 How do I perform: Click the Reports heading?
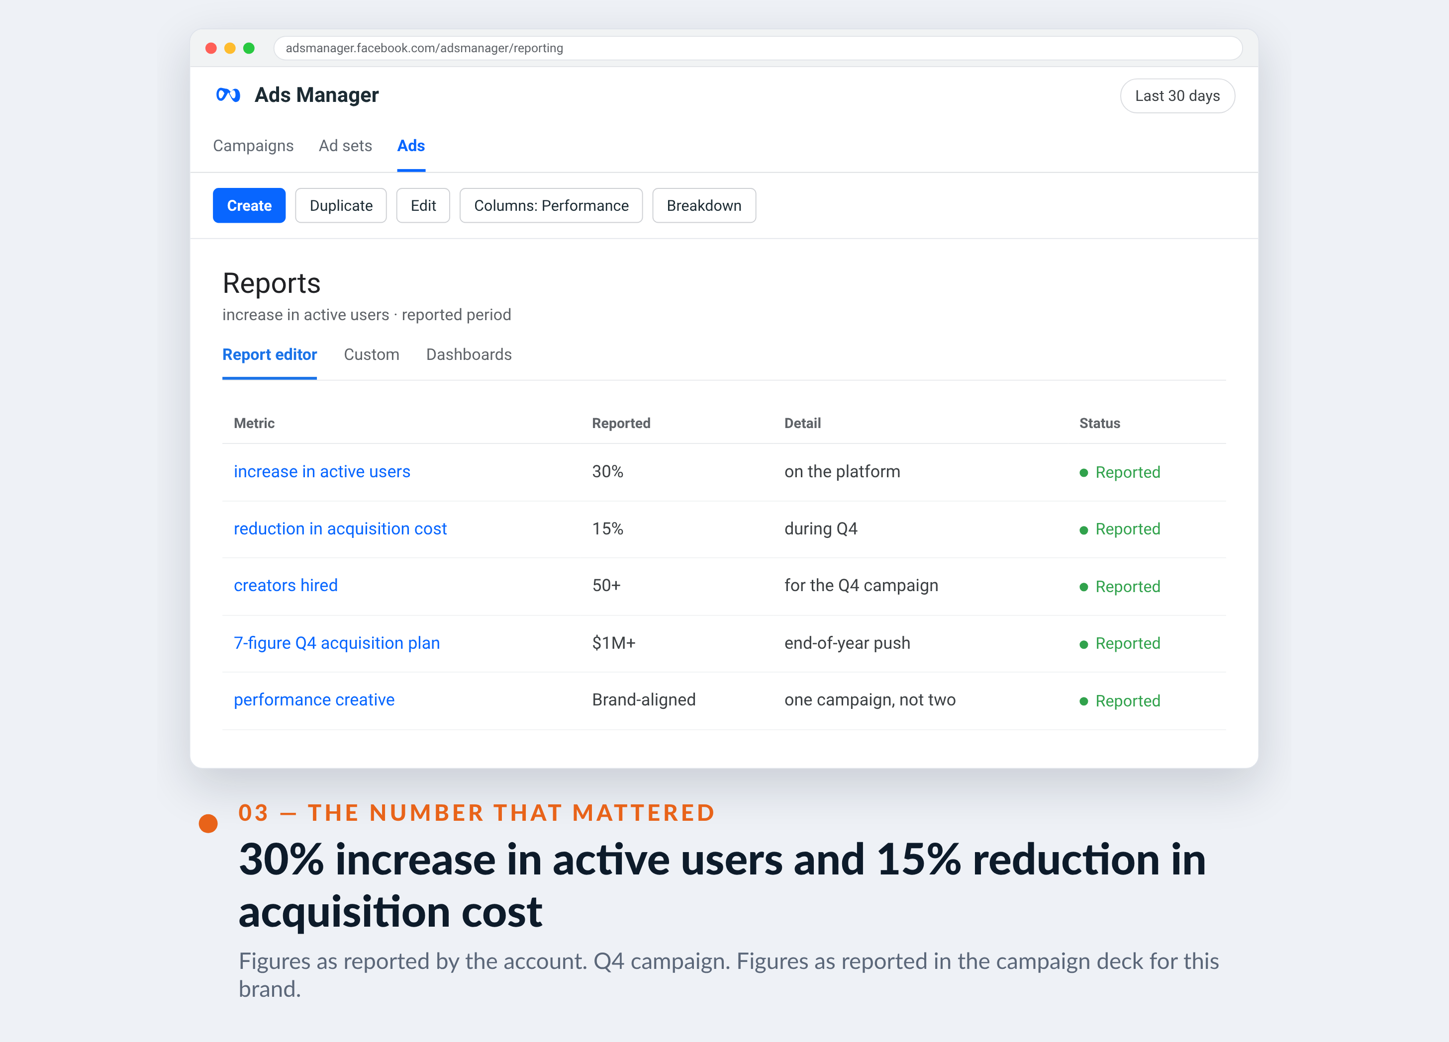click(272, 283)
